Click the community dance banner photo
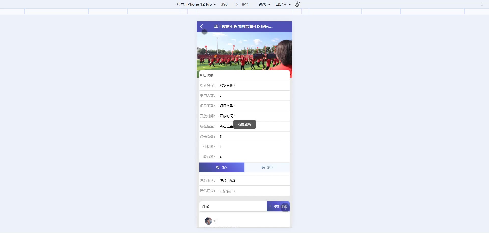This screenshot has width=489, height=233. (244, 51)
